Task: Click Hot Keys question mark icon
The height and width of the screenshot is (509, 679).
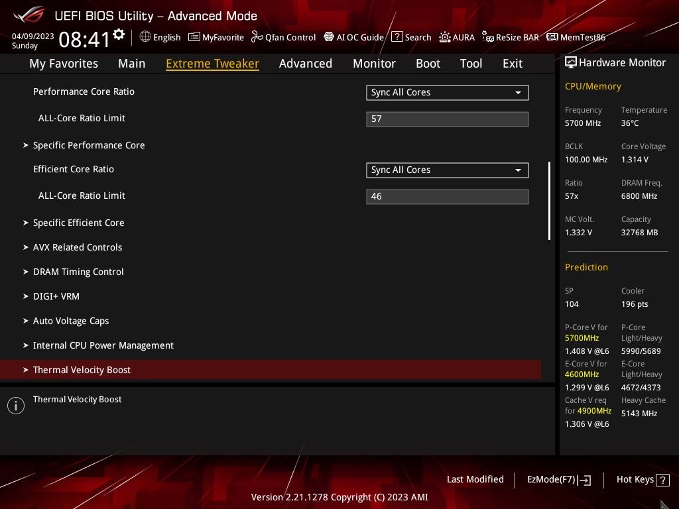Action: pyautogui.click(x=662, y=480)
